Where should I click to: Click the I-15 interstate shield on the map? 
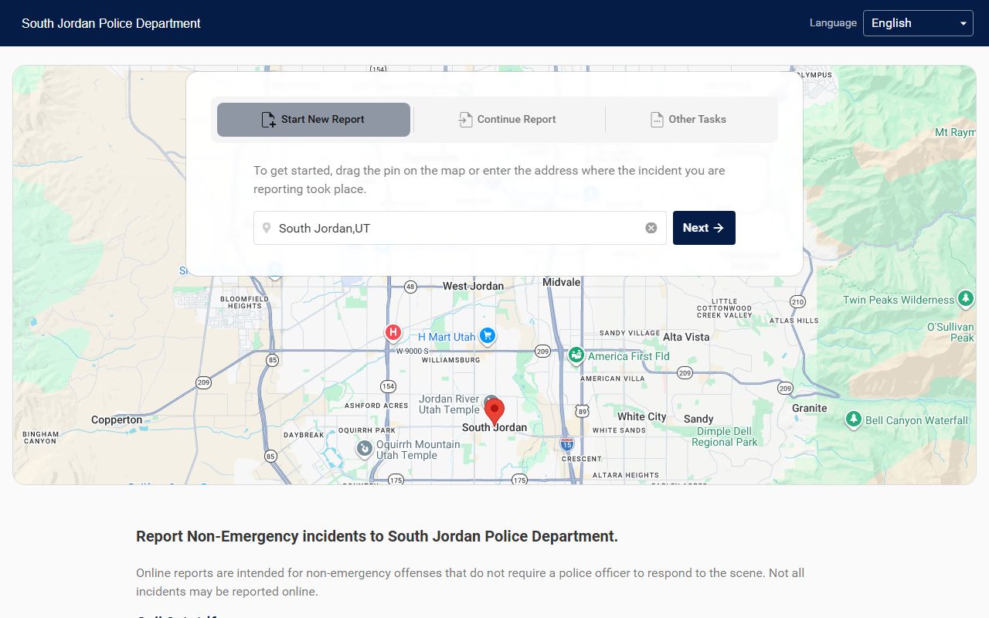tap(567, 444)
